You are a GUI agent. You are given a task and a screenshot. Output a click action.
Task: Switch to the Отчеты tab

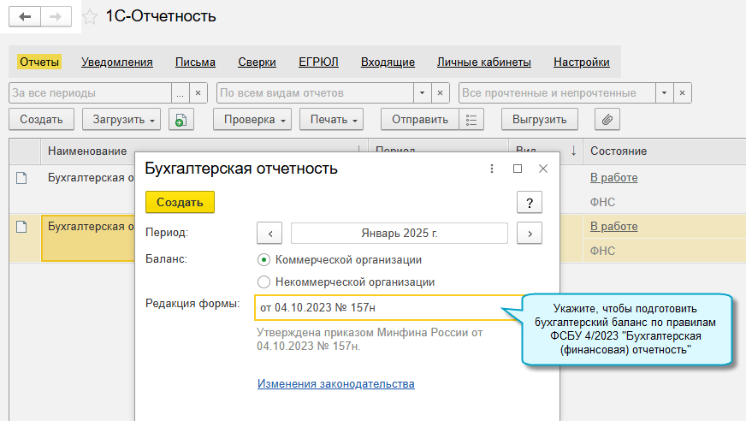click(39, 62)
